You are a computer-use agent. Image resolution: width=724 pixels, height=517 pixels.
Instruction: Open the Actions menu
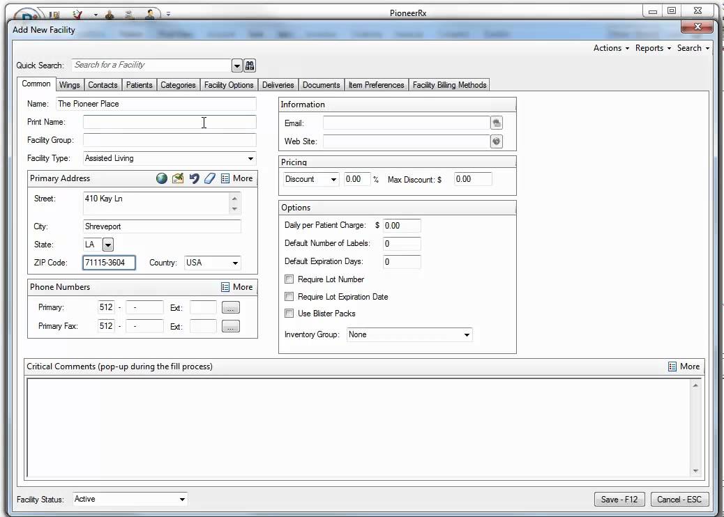coord(610,48)
